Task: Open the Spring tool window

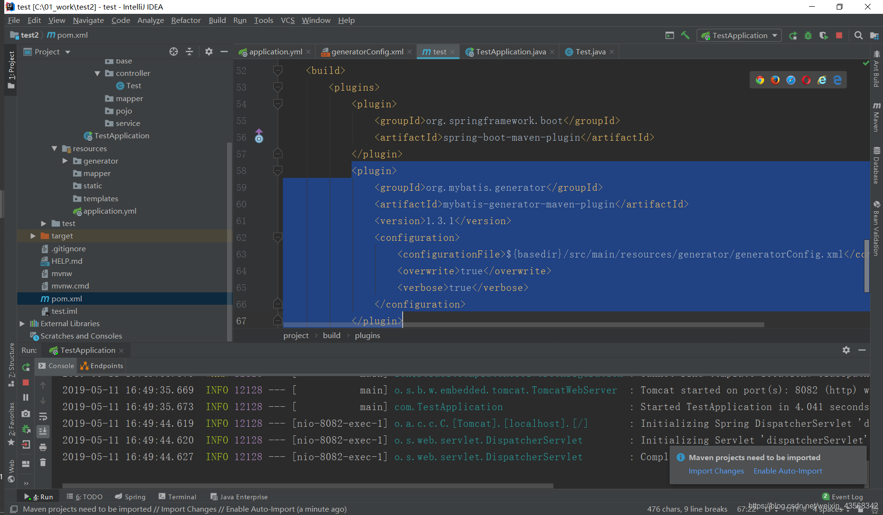Action: coord(130,497)
